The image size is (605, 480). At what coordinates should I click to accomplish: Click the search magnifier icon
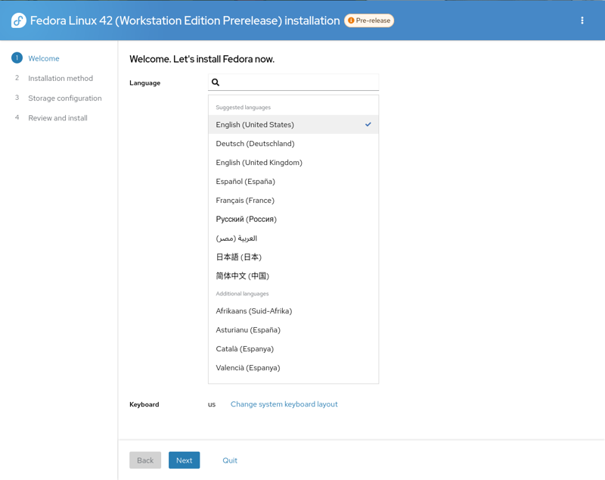click(216, 83)
